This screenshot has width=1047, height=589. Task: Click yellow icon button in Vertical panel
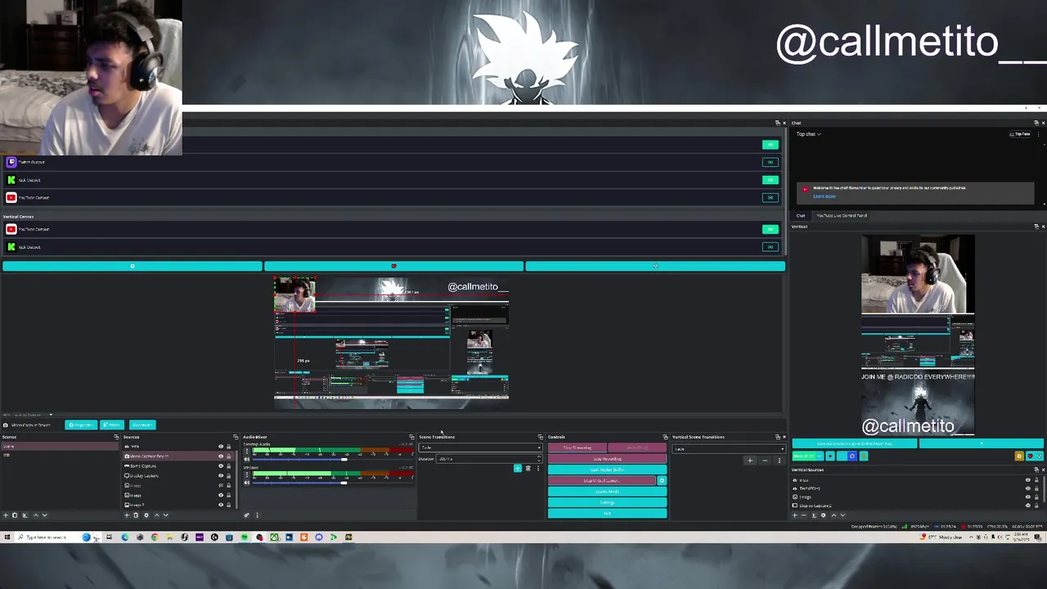coord(1019,456)
